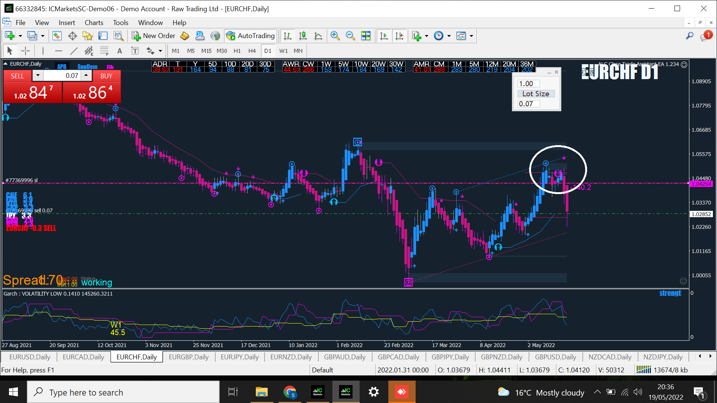Image resolution: width=717 pixels, height=403 pixels.
Task: Click the Tile Windows grid icon
Action: 366,36
